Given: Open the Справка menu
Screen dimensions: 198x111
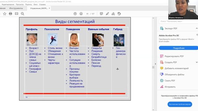Looking at the screenshot, I should pos(42,4).
